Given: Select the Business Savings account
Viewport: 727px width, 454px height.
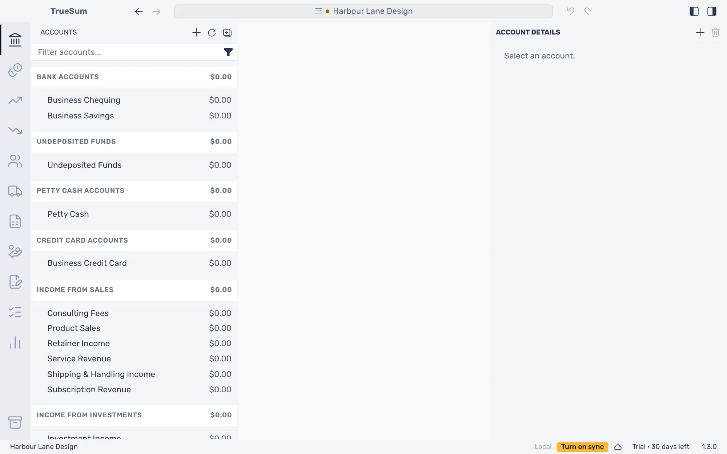Looking at the screenshot, I should point(134,116).
